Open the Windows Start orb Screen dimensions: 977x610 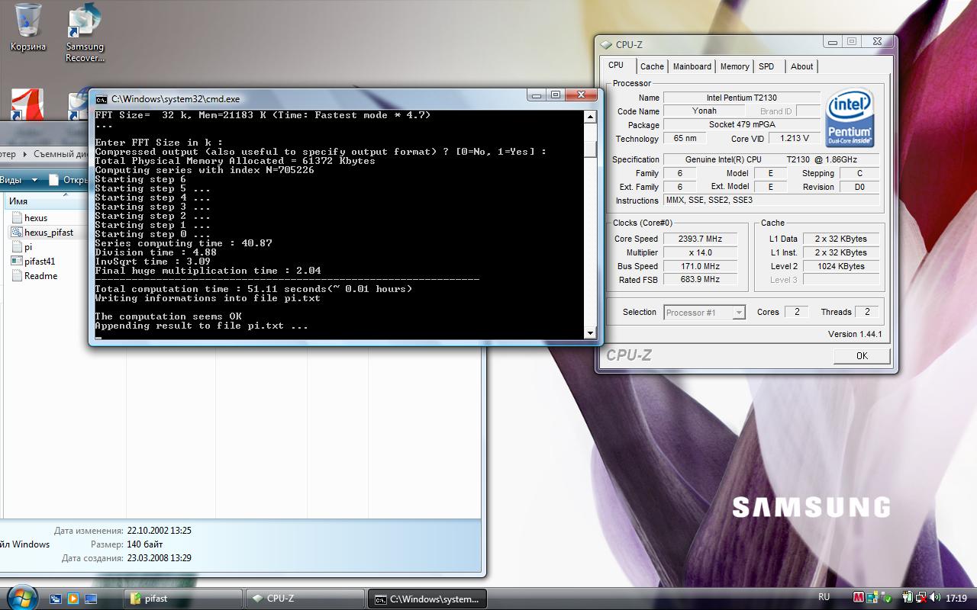(21, 598)
